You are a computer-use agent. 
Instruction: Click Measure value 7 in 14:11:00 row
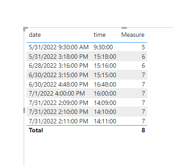coord(143,121)
